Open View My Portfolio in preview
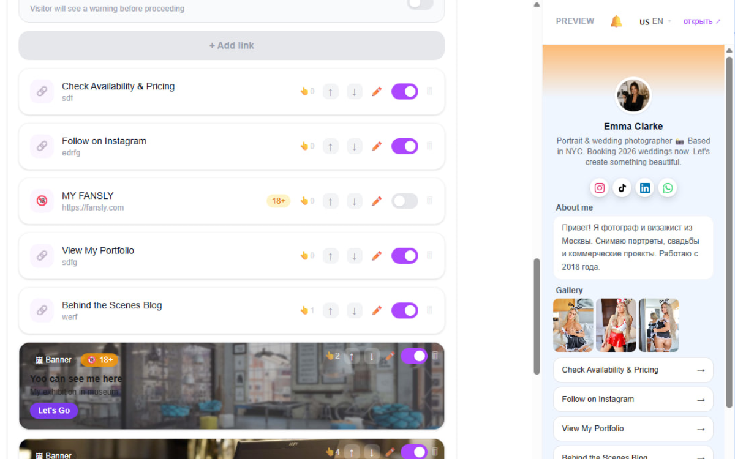Screen dimensions: 735x459 click(633, 428)
